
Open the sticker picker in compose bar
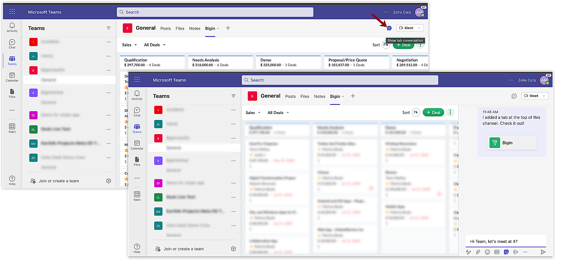[x=506, y=252]
